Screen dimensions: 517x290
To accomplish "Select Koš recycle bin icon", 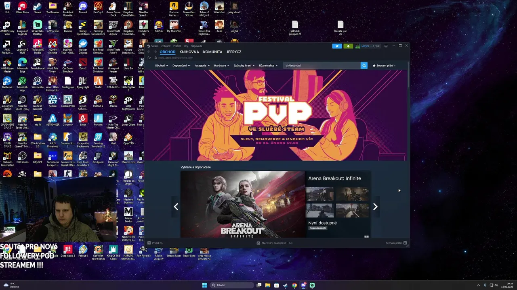I will point(7,8).
